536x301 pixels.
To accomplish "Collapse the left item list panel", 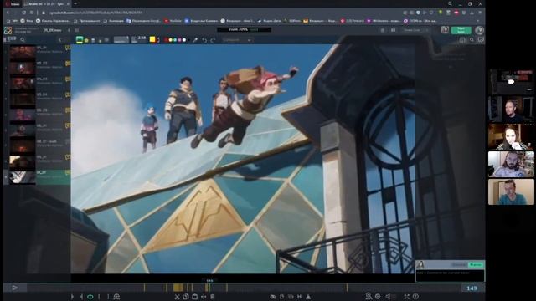I will click(60, 40).
